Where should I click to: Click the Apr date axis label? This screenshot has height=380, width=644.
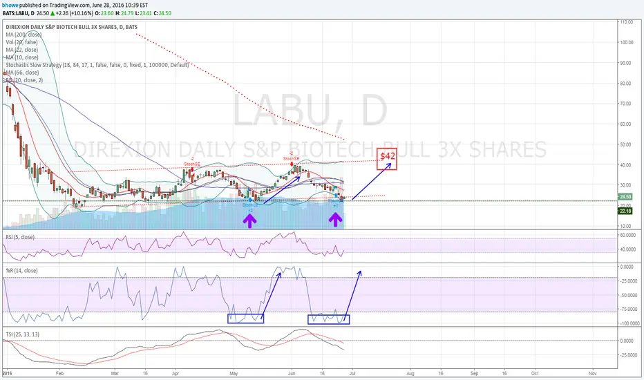click(x=176, y=373)
